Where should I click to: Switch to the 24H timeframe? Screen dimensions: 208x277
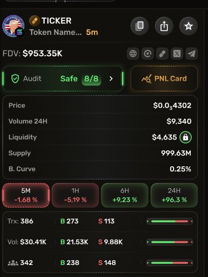pyautogui.click(x=174, y=195)
